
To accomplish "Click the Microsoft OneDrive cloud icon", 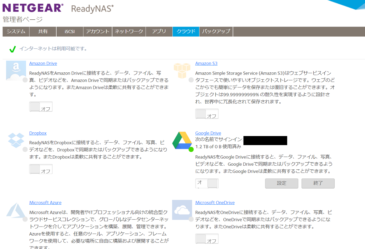I will 182,210.
